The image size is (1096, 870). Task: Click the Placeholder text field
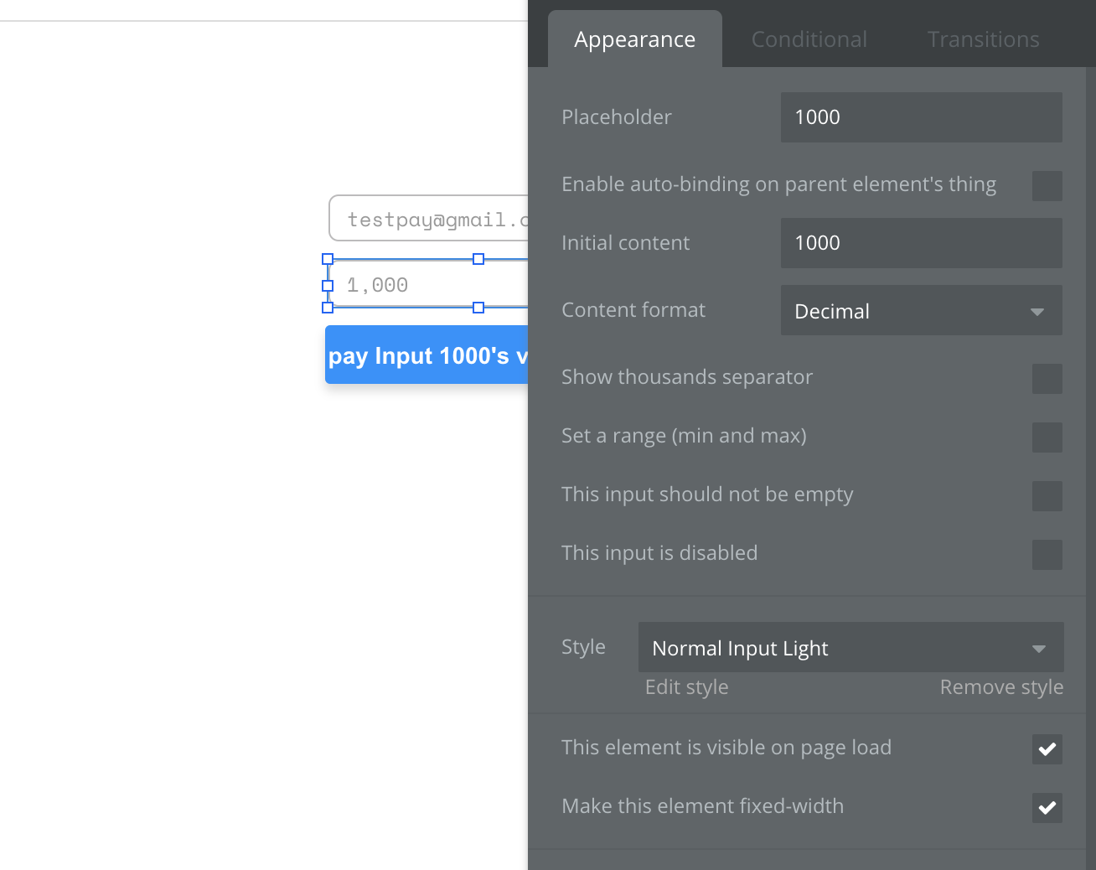coord(921,117)
